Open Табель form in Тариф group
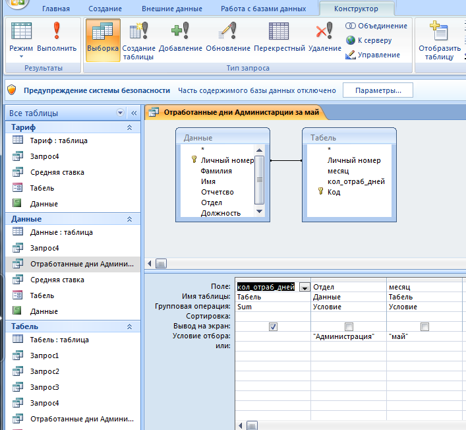The width and height of the screenshot is (466, 430). [x=73, y=188]
